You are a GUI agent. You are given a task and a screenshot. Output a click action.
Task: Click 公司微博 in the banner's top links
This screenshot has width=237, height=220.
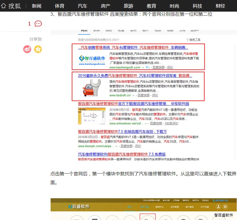176,200
